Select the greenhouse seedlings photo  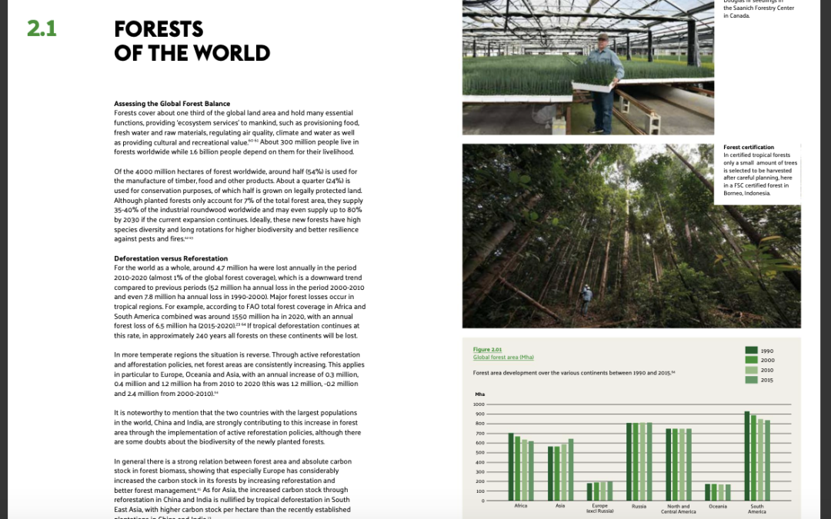tap(588, 67)
